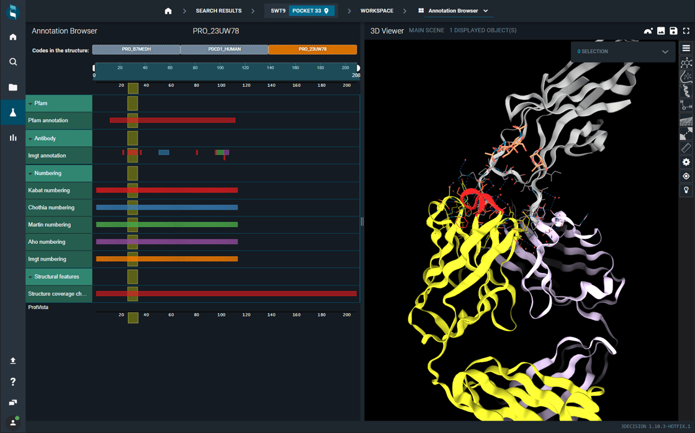The image size is (695, 433).
Task: Open the flask workspace sidebar icon
Action: coord(13,112)
